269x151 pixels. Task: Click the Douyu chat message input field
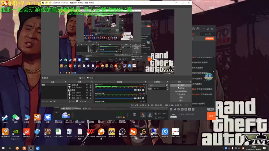[192, 114]
